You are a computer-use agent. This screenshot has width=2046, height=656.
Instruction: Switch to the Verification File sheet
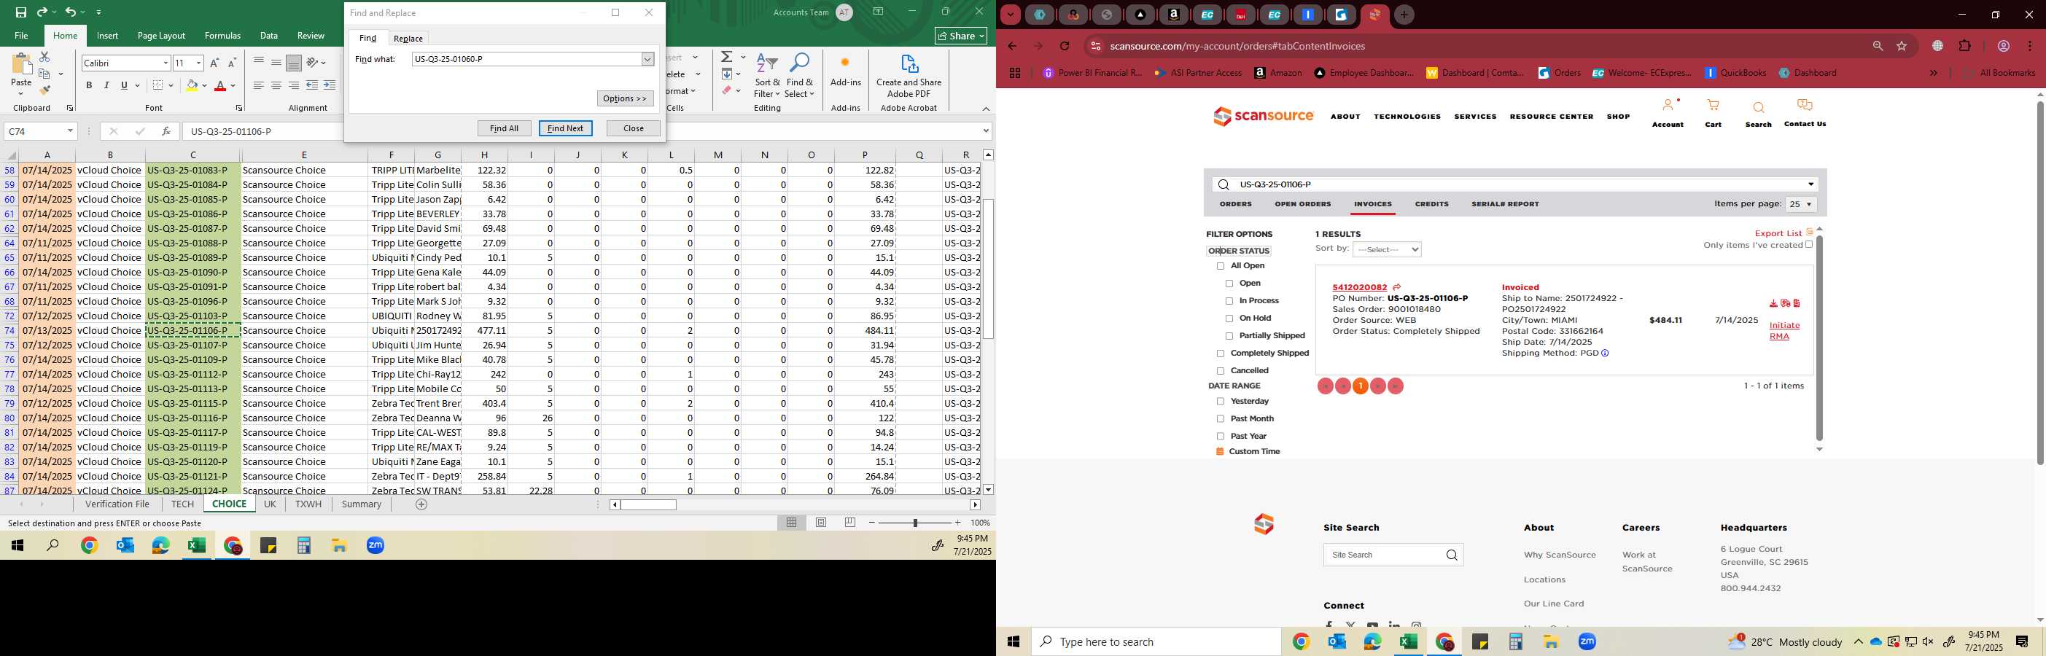[x=117, y=504]
